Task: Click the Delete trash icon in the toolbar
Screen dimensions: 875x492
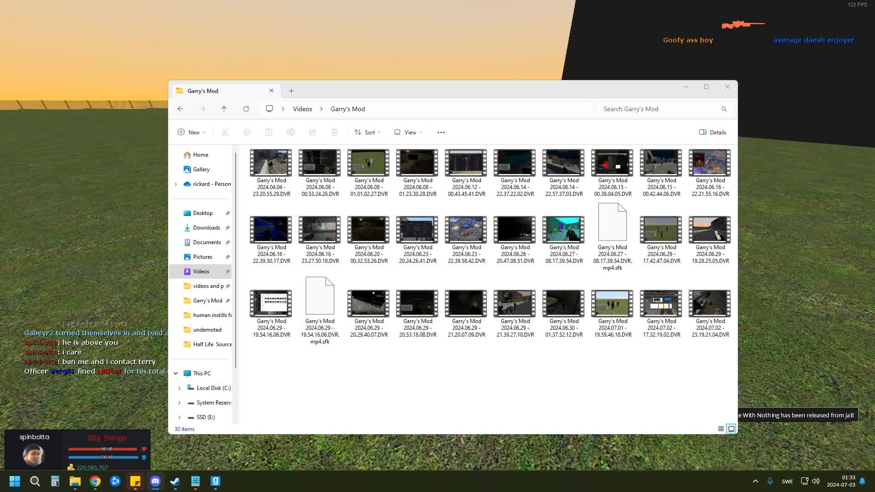Action: (335, 132)
